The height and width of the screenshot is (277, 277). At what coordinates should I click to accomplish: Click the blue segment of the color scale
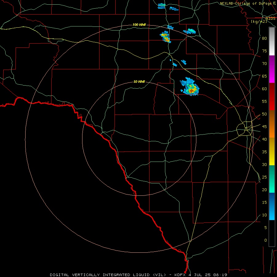[x=272, y=206]
